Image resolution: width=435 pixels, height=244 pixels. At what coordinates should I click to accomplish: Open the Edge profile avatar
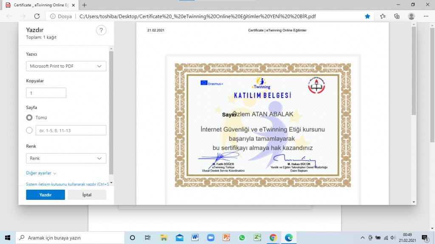pyautogui.click(x=411, y=16)
